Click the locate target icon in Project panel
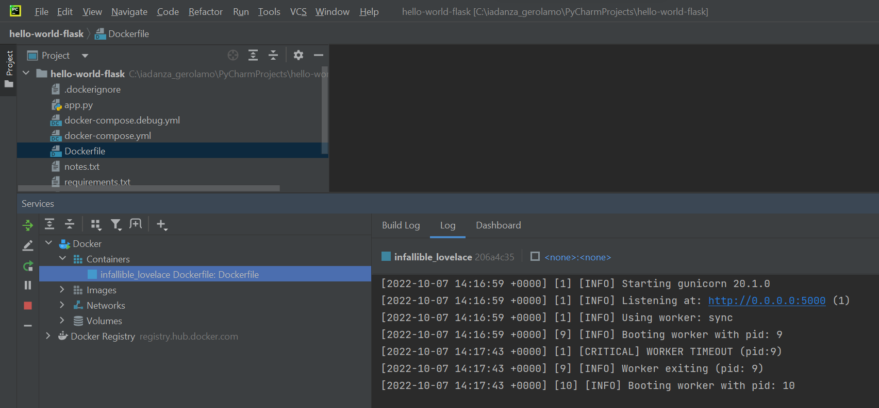 (233, 55)
